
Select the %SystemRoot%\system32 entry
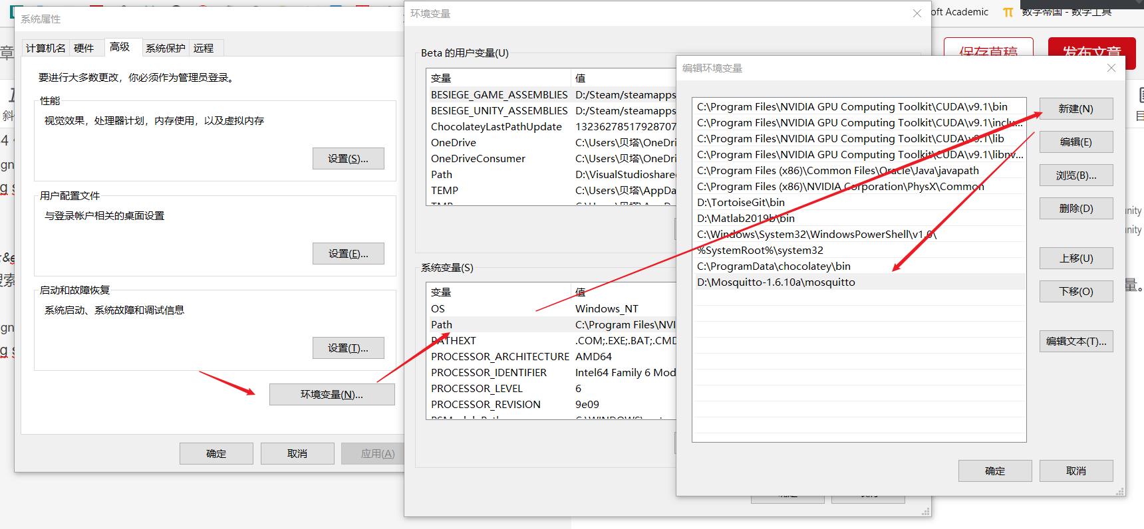point(859,251)
